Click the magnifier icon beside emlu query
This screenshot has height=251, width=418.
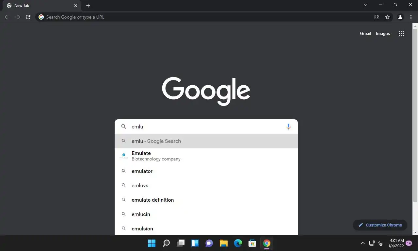coord(123,126)
